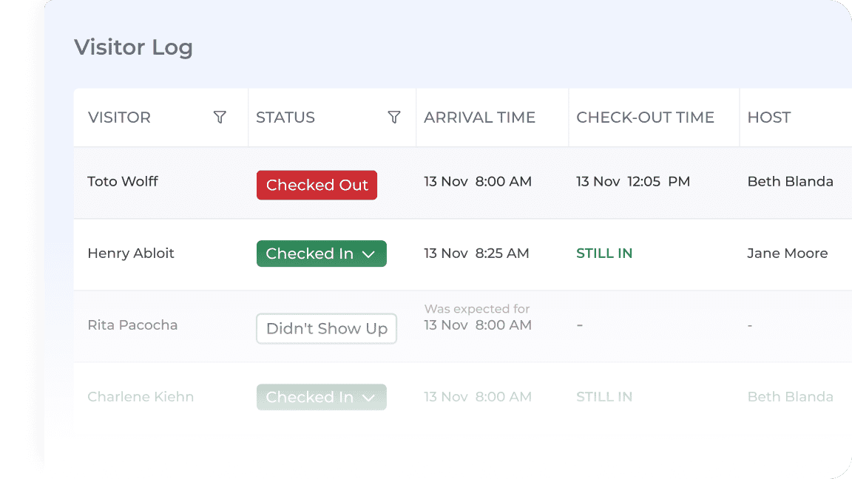Click the Status column header label
Image resolution: width=852 pixels, height=479 pixels.
285,118
